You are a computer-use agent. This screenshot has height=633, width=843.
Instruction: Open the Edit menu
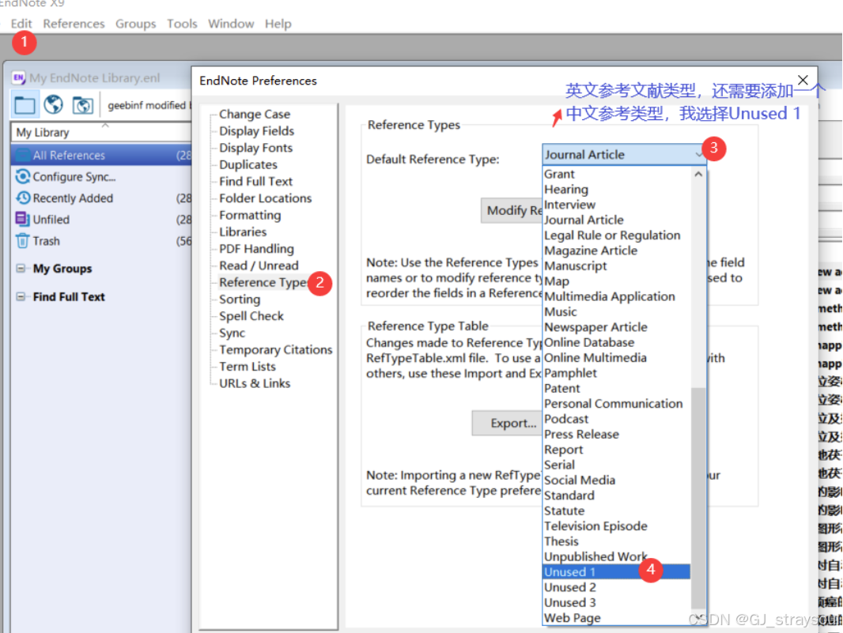pos(21,24)
